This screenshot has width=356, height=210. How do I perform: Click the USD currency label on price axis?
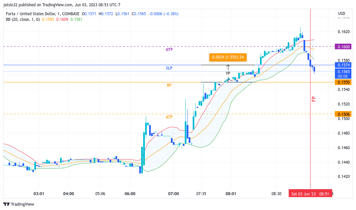click(341, 14)
